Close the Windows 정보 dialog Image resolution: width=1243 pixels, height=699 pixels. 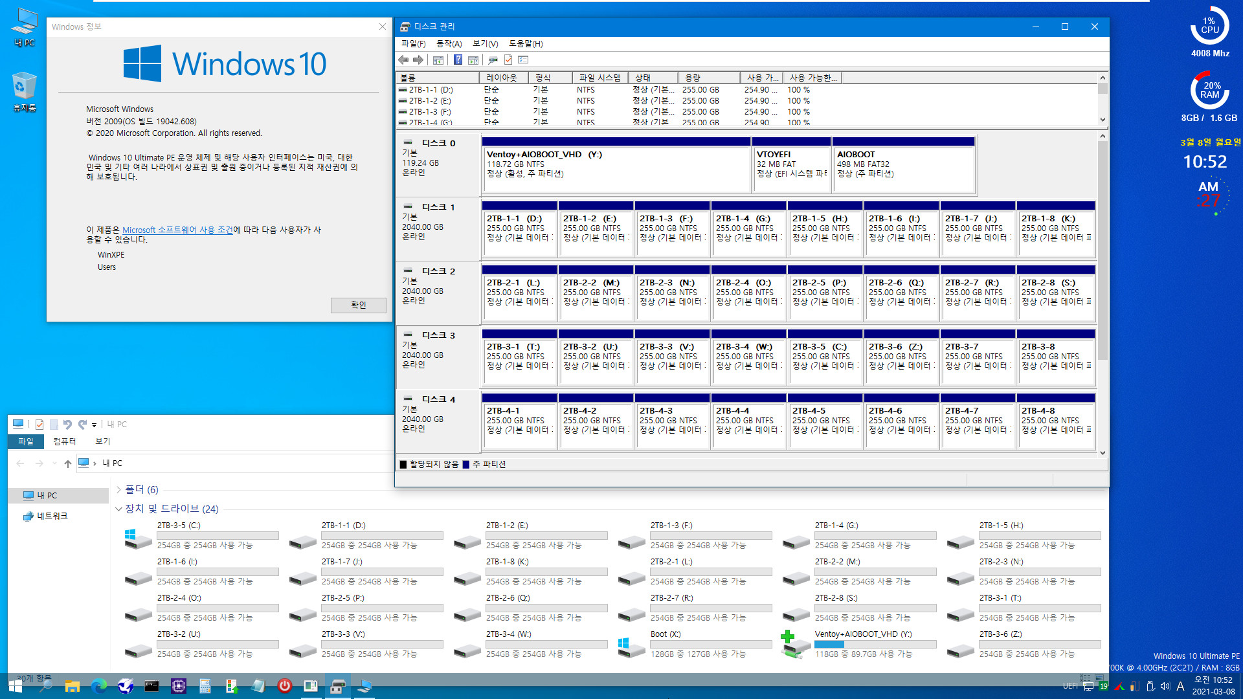click(x=383, y=27)
